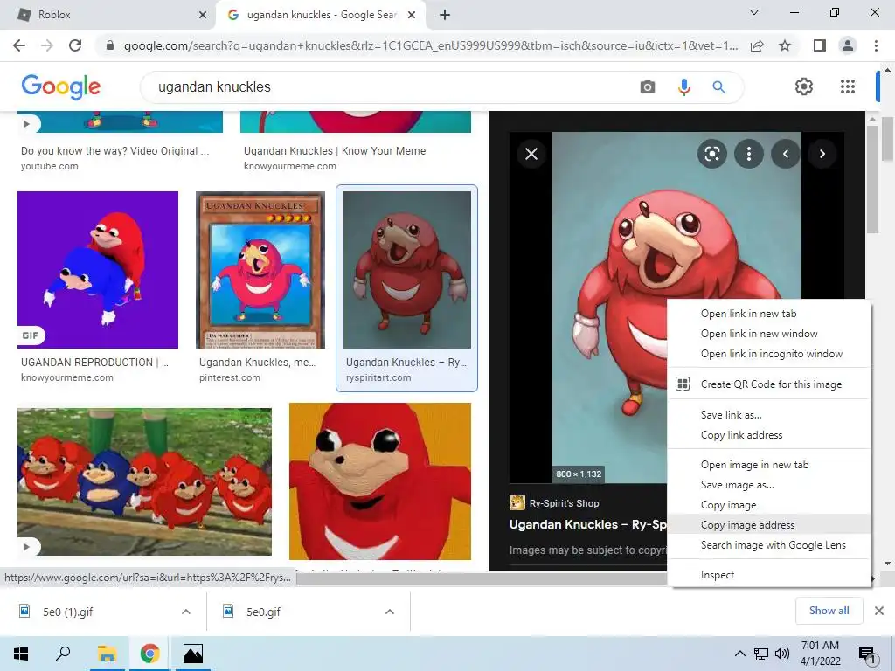Open Photos app in taskbar
This screenshot has width=895, height=671.
click(193, 654)
